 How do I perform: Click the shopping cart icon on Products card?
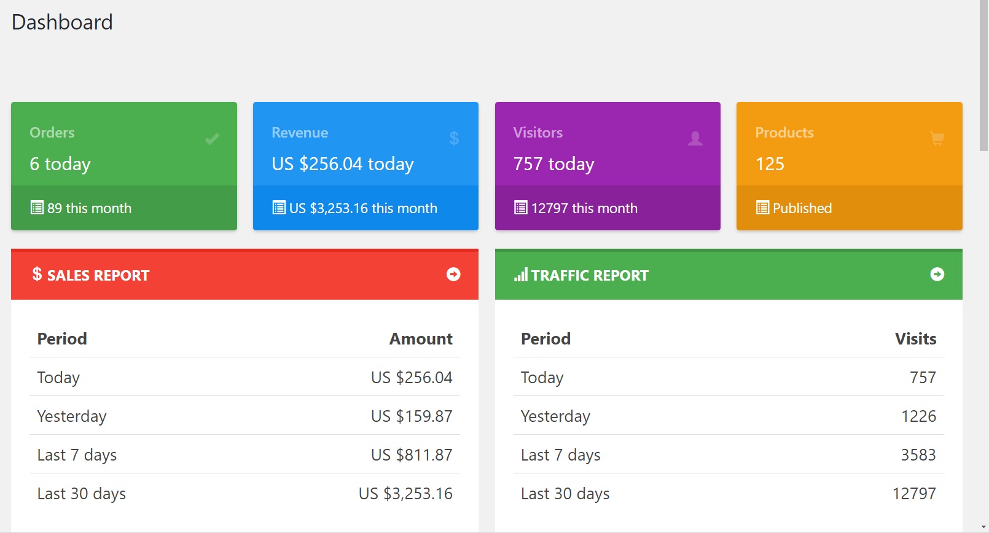[937, 139]
